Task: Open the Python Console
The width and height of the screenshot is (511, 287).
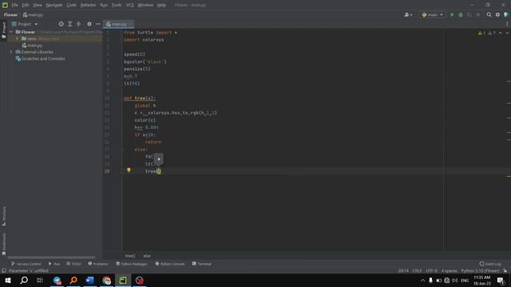Action: point(170,264)
